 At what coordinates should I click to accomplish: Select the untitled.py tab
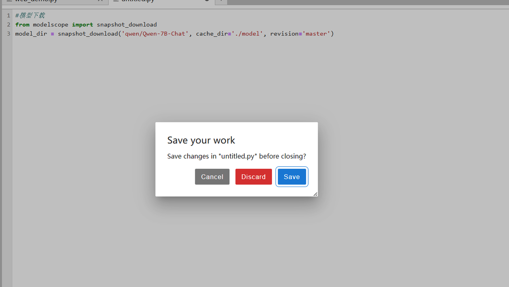click(x=138, y=1)
